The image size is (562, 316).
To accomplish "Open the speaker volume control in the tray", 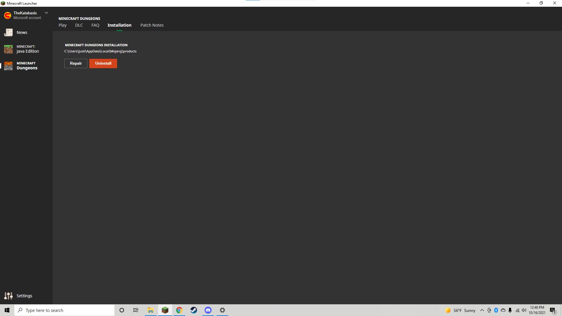I will [524, 310].
